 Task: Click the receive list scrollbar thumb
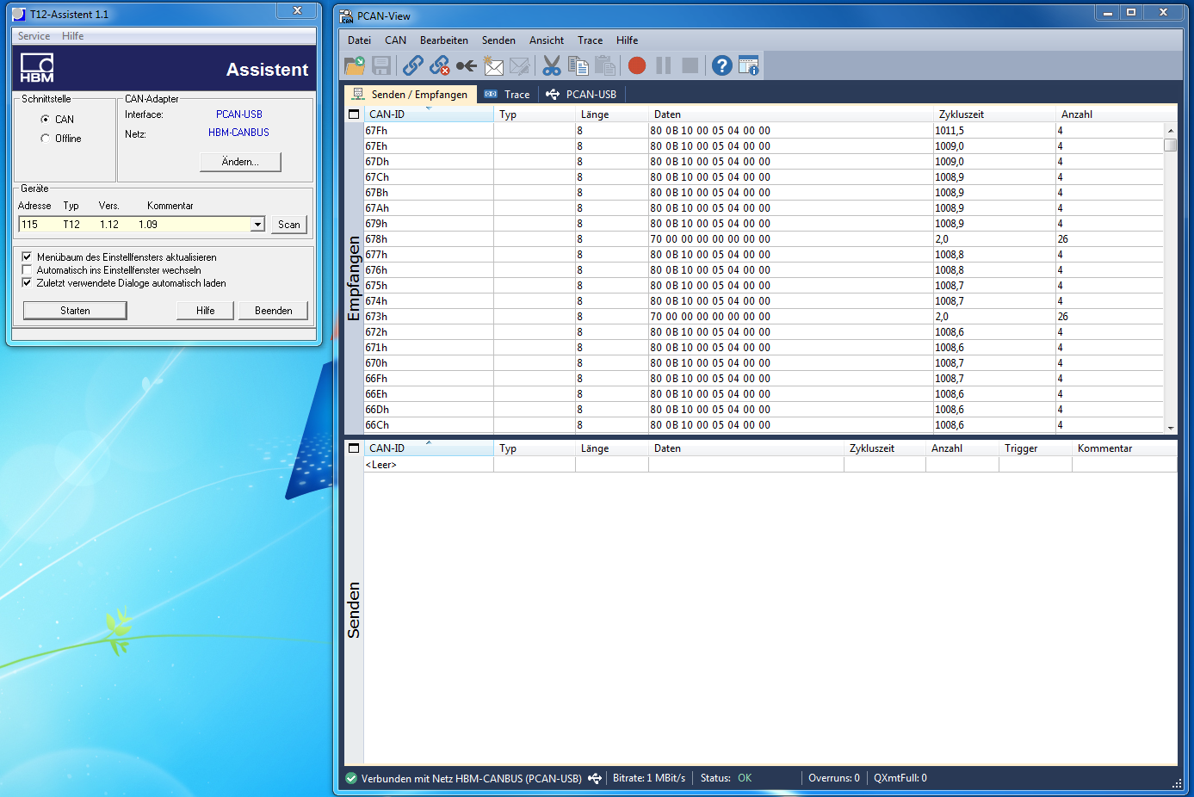click(1170, 145)
